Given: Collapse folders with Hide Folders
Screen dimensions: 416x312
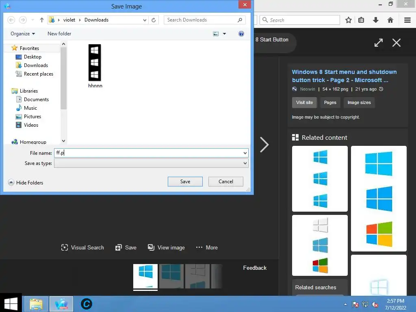Looking at the screenshot, I should [x=26, y=182].
